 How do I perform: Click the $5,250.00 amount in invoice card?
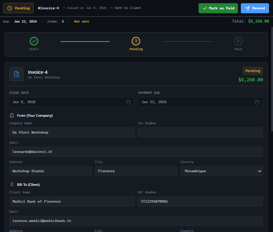click(x=250, y=80)
